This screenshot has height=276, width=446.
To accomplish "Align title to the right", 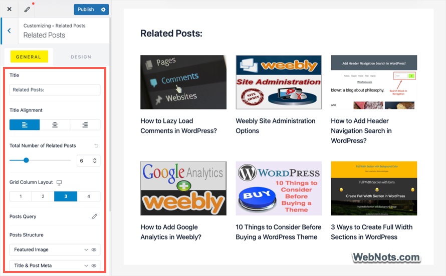I will (85, 125).
